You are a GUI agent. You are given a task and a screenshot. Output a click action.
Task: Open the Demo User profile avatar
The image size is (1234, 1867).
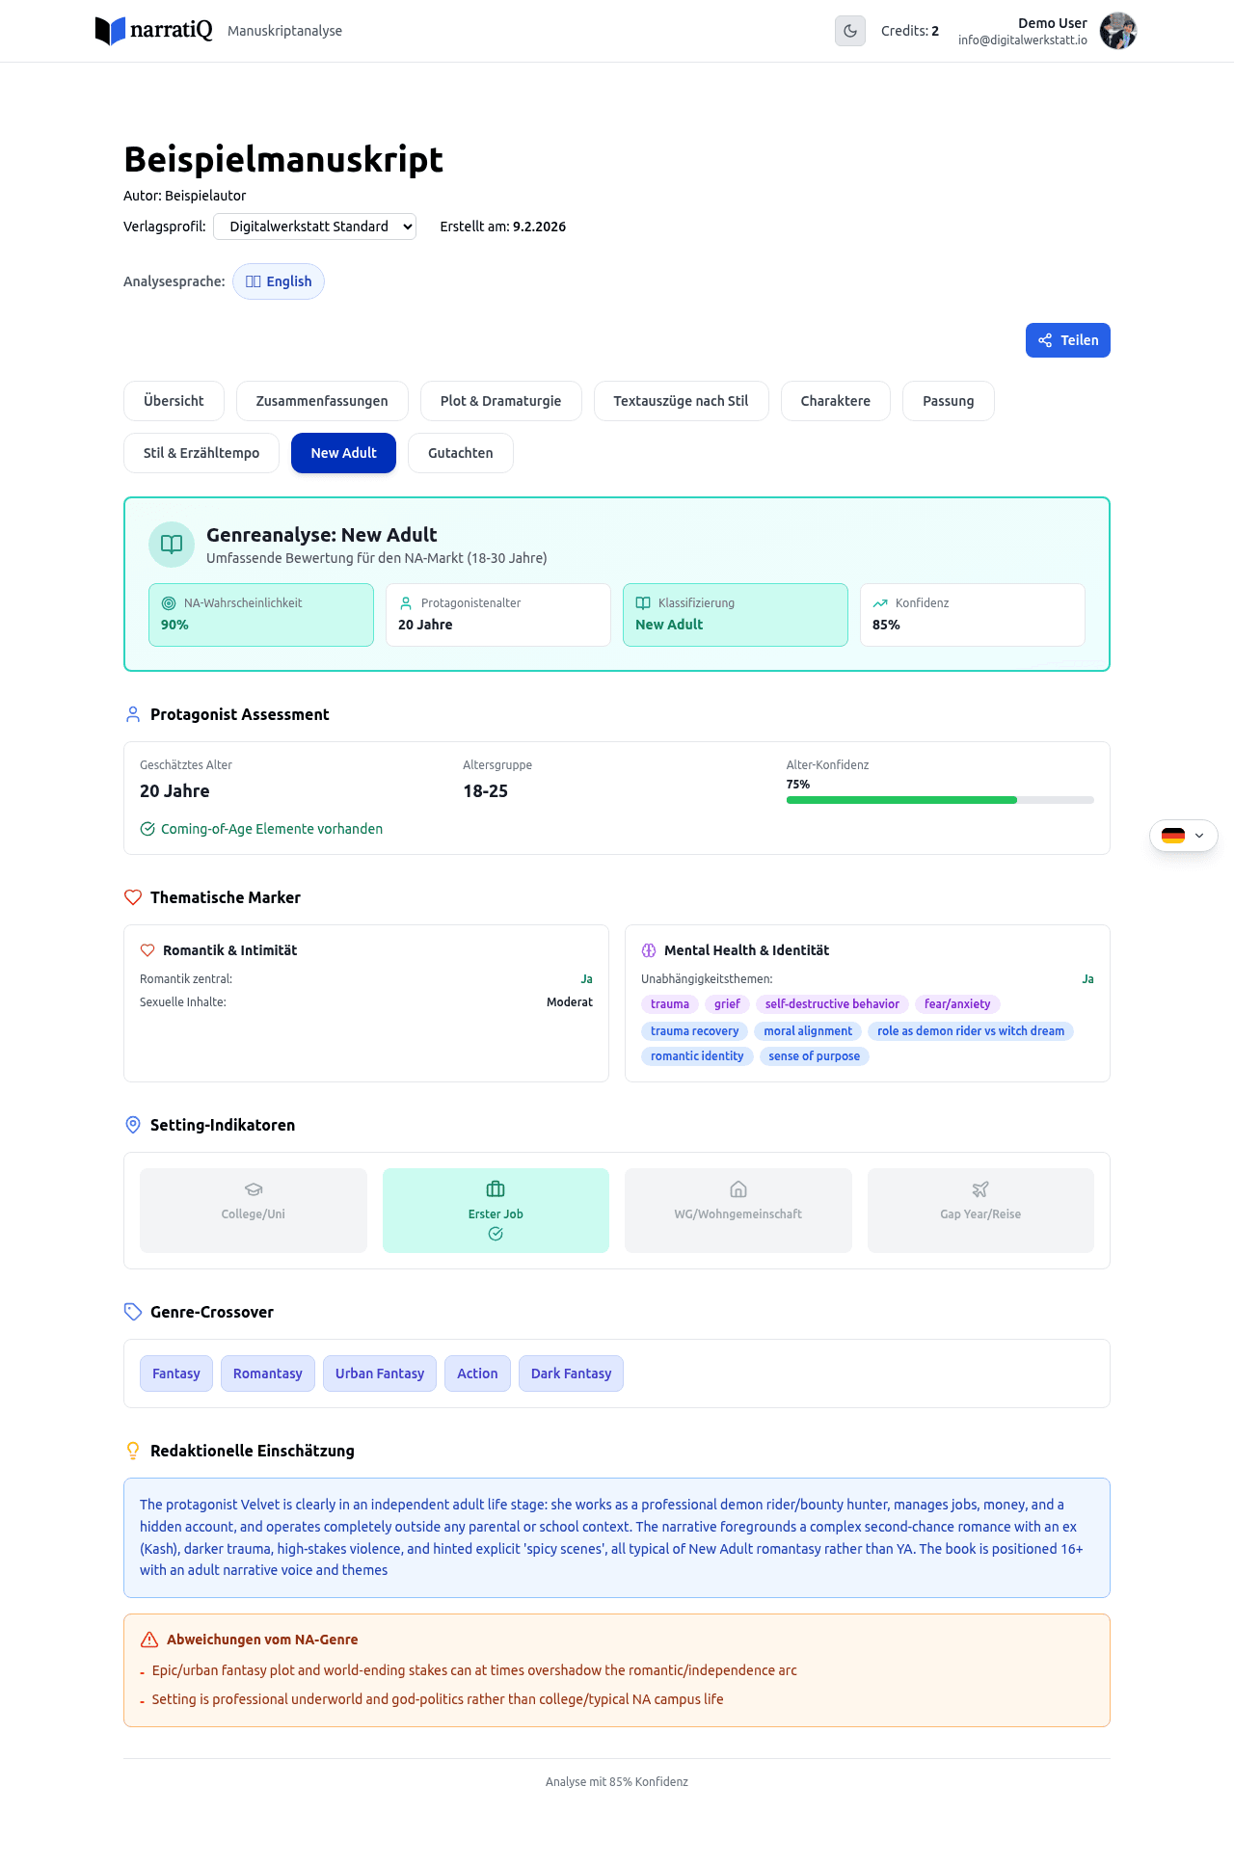(1117, 31)
